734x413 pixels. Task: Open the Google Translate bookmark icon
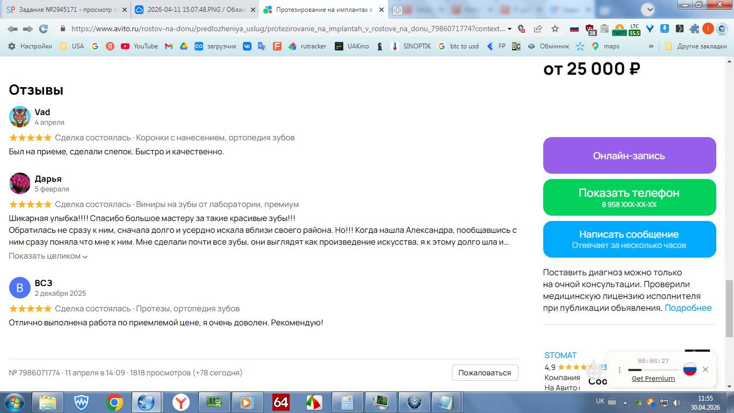[262, 46]
